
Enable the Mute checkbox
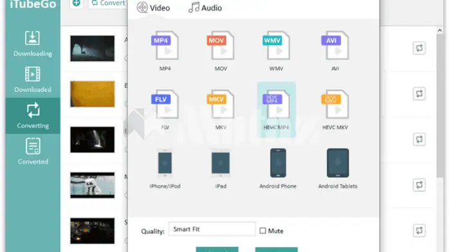[x=262, y=231]
